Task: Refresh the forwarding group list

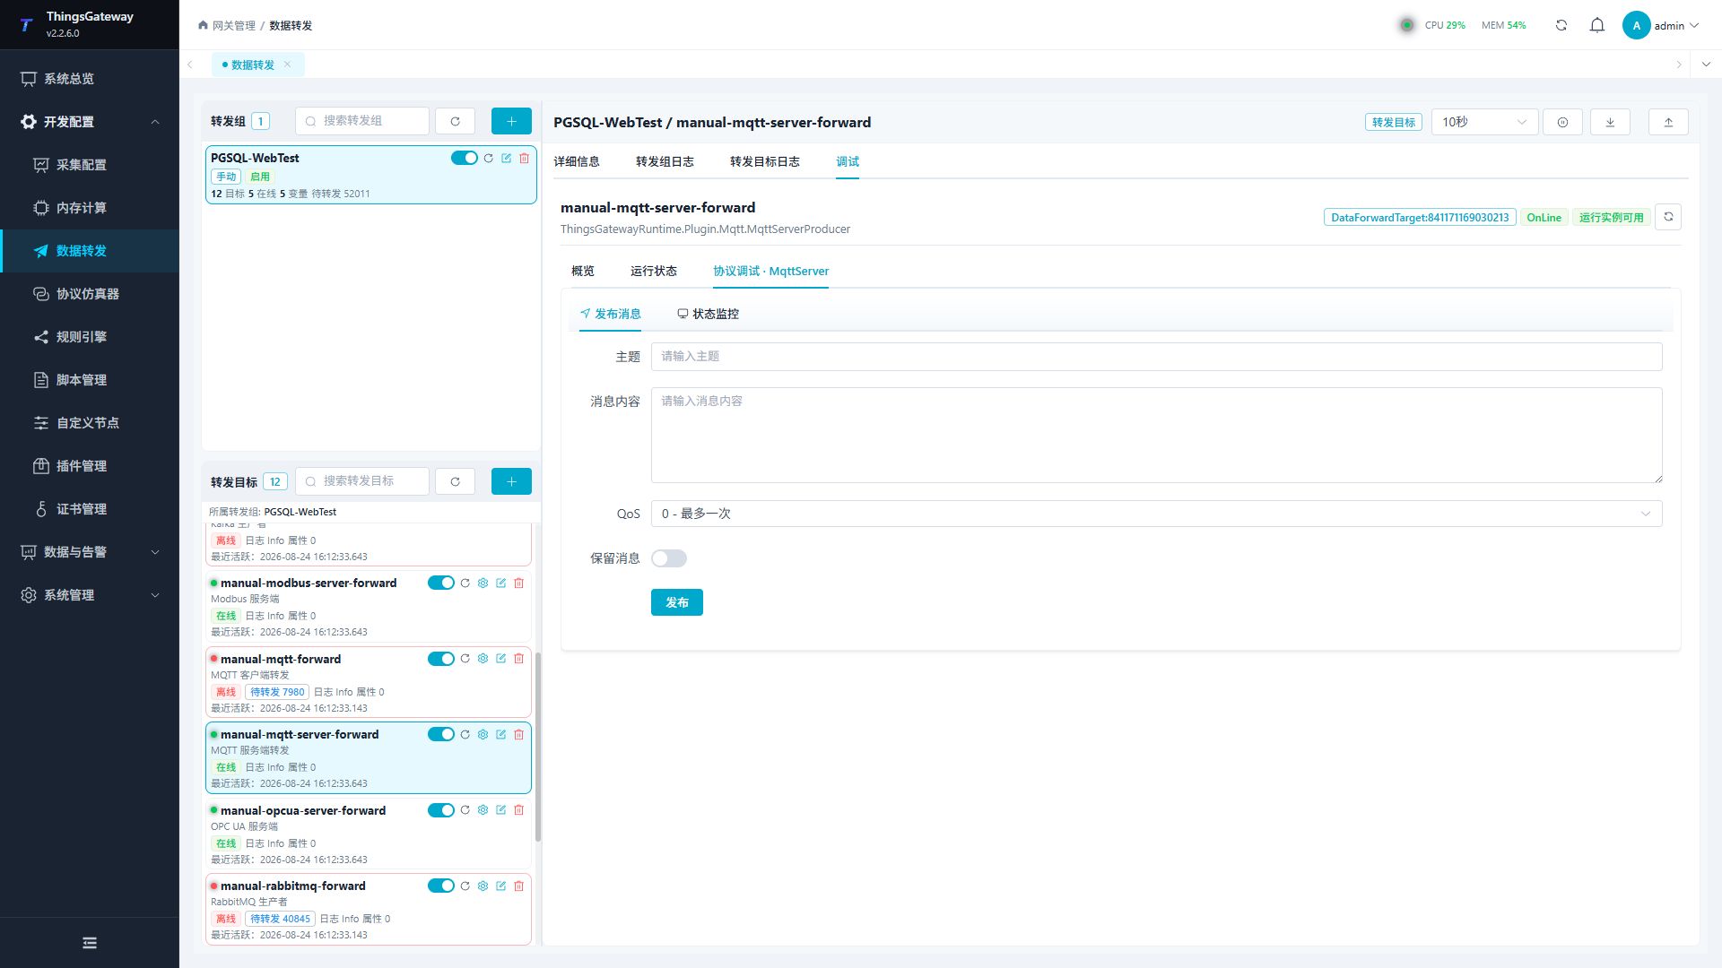Action: pos(455,121)
